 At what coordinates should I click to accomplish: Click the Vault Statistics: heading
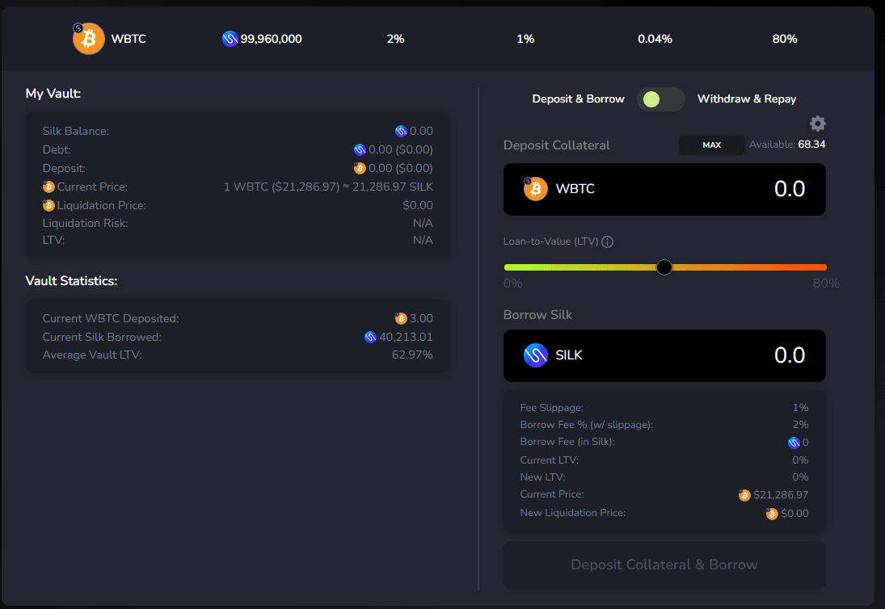click(71, 281)
